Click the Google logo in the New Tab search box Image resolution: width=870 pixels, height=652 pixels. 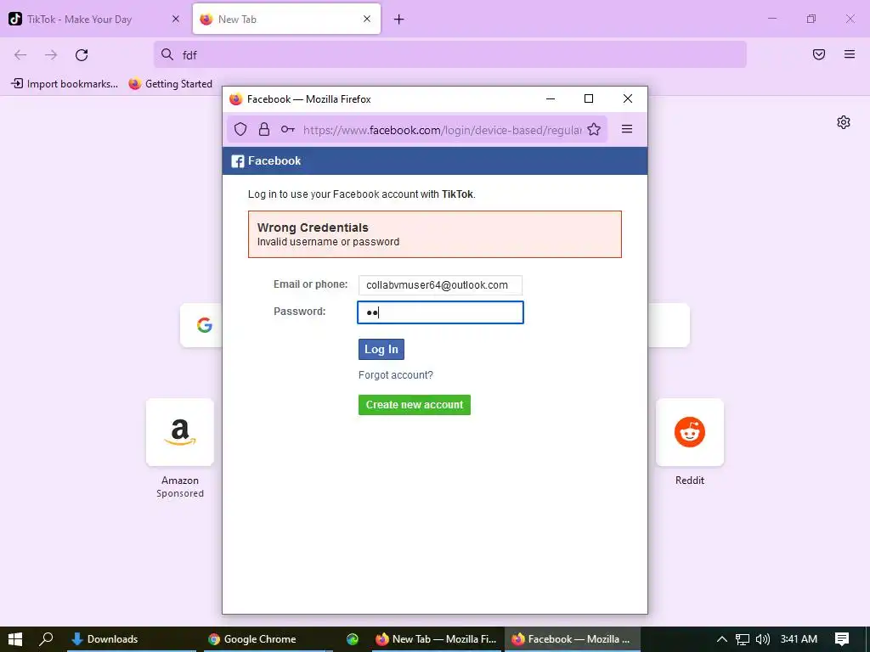click(x=205, y=325)
